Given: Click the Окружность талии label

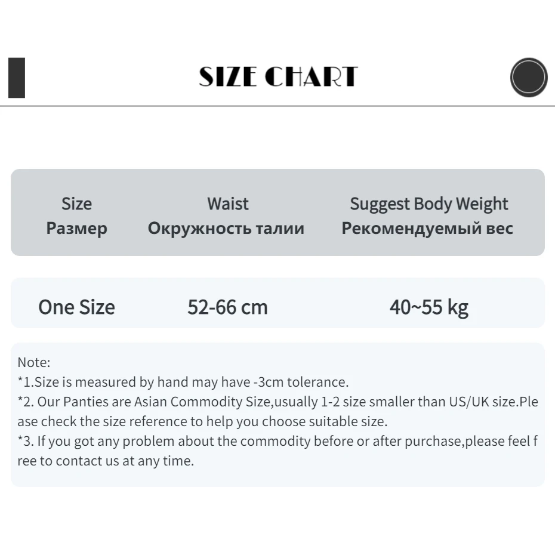Looking at the screenshot, I should point(226,228).
